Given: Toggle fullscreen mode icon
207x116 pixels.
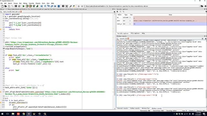Looking at the screenshot, I should (67, 6).
